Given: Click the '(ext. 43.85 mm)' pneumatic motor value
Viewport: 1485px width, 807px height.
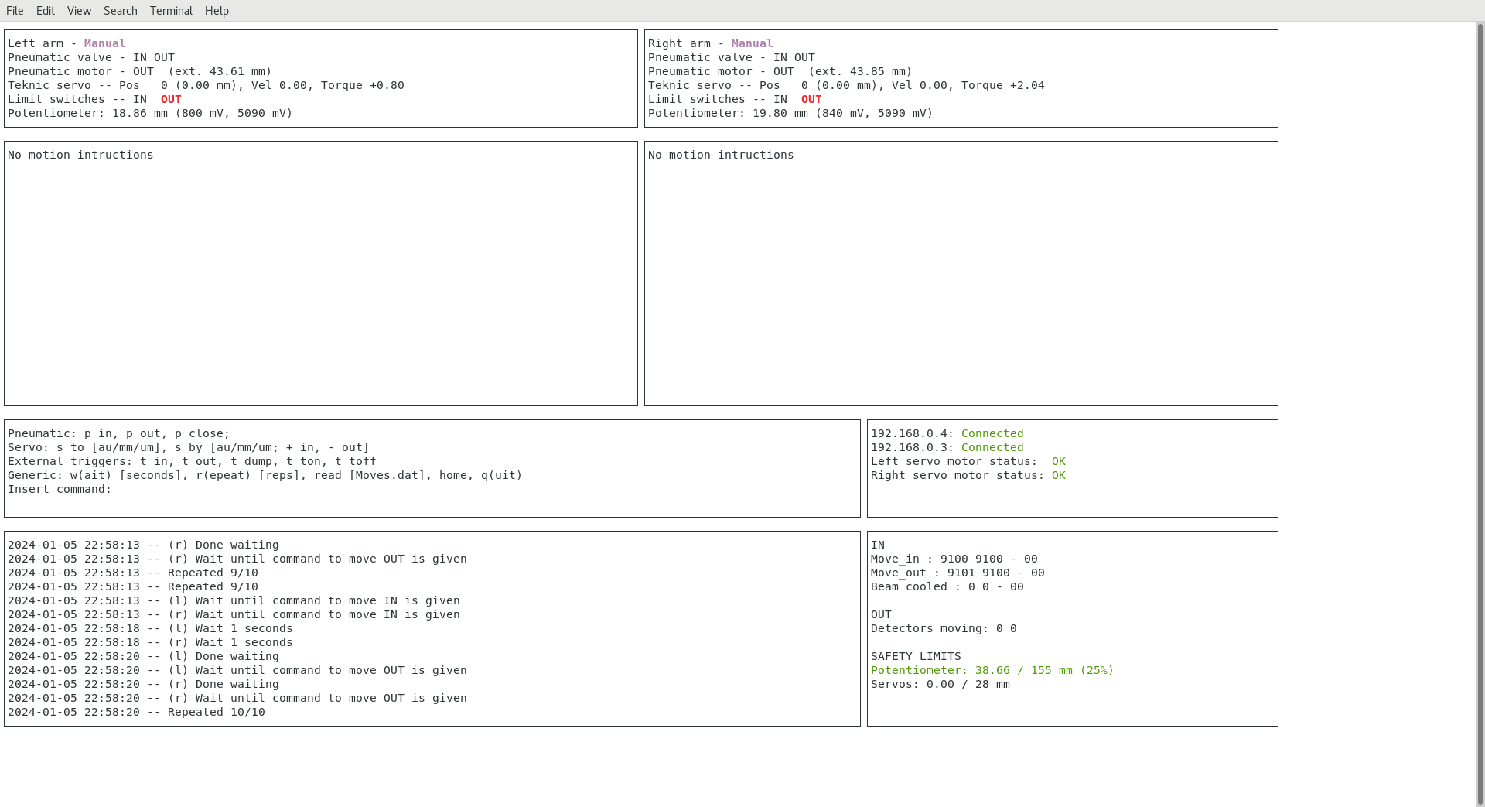Looking at the screenshot, I should click(860, 71).
